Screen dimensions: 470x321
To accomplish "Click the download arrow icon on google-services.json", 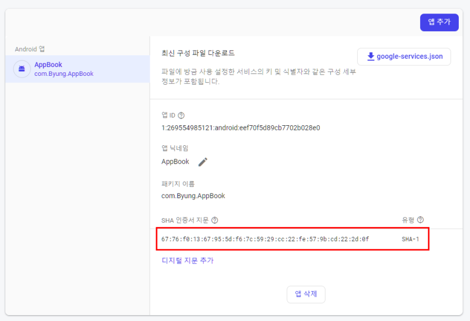I will coord(371,56).
